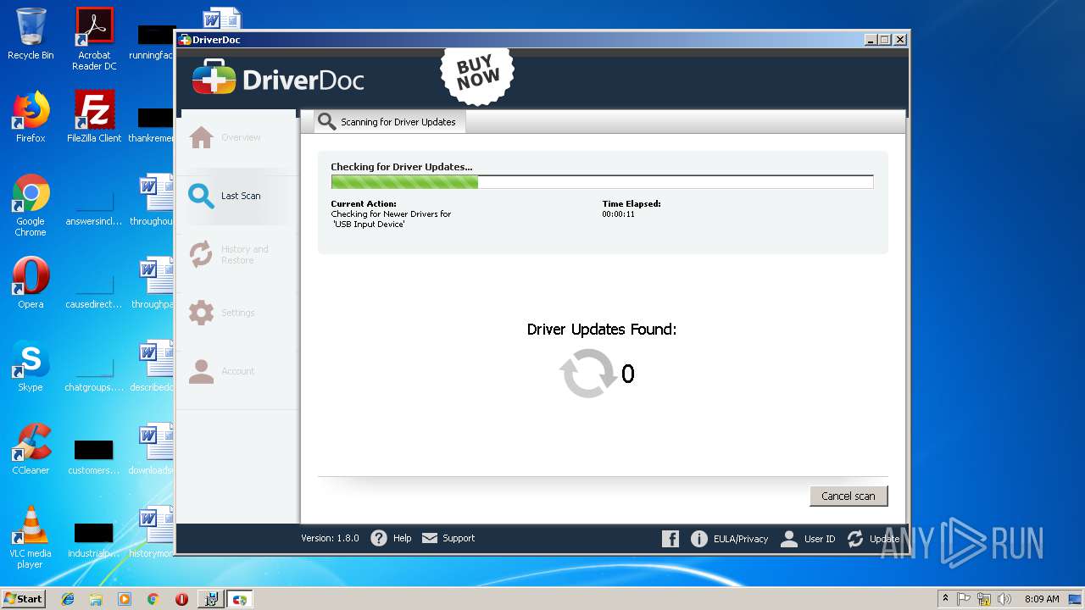Click the Time Elapsed value 00:00:11
Screen dimensions: 1085x610
coord(619,214)
